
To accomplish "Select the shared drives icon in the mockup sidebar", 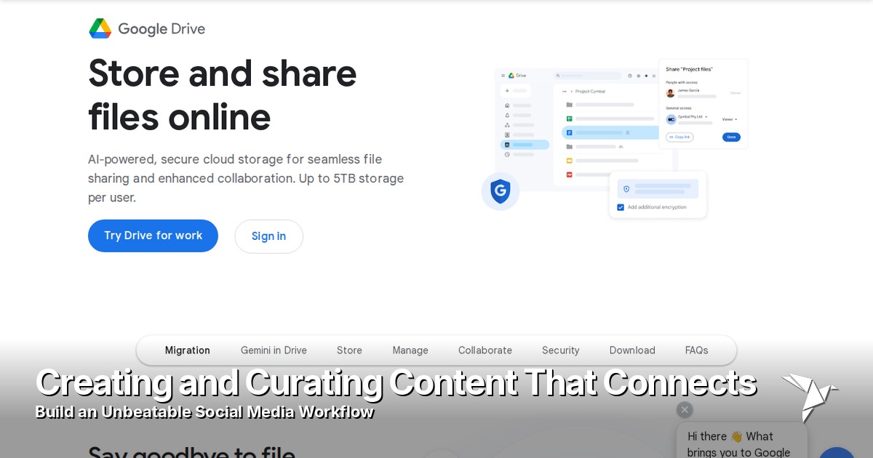I will [x=507, y=125].
